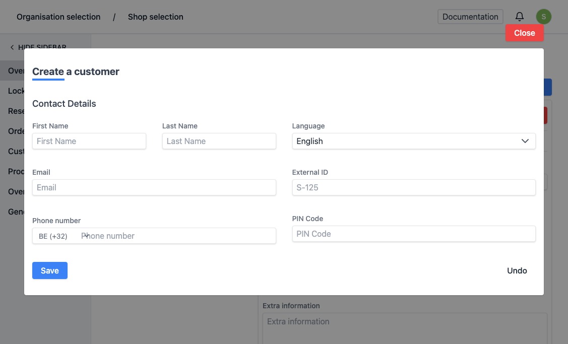
Task: Focus the First Name field
Action: pos(89,141)
